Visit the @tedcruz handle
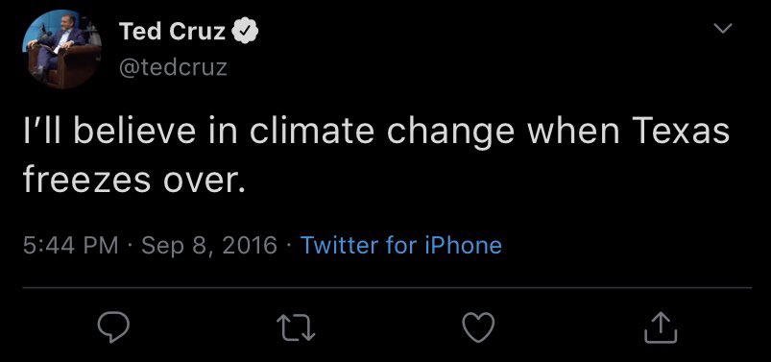 (x=173, y=67)
